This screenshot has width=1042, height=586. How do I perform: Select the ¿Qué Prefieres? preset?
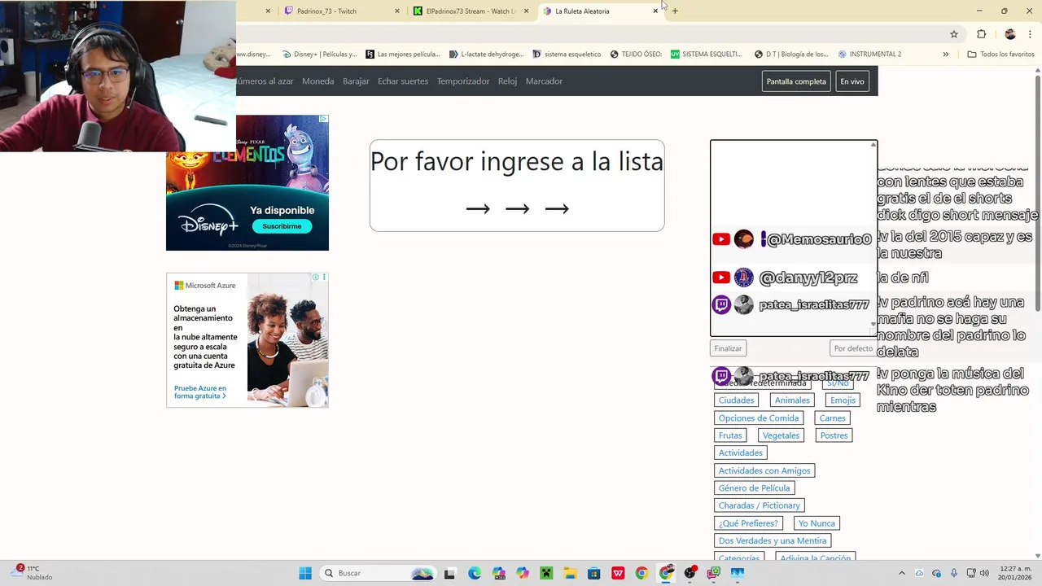tap(748, 523)
